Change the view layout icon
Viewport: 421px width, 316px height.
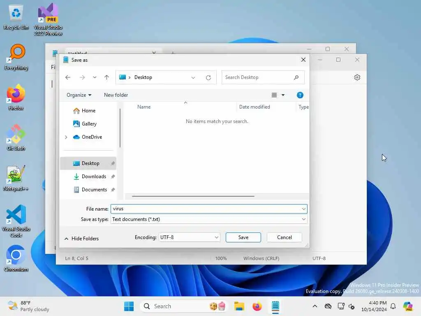274,95
